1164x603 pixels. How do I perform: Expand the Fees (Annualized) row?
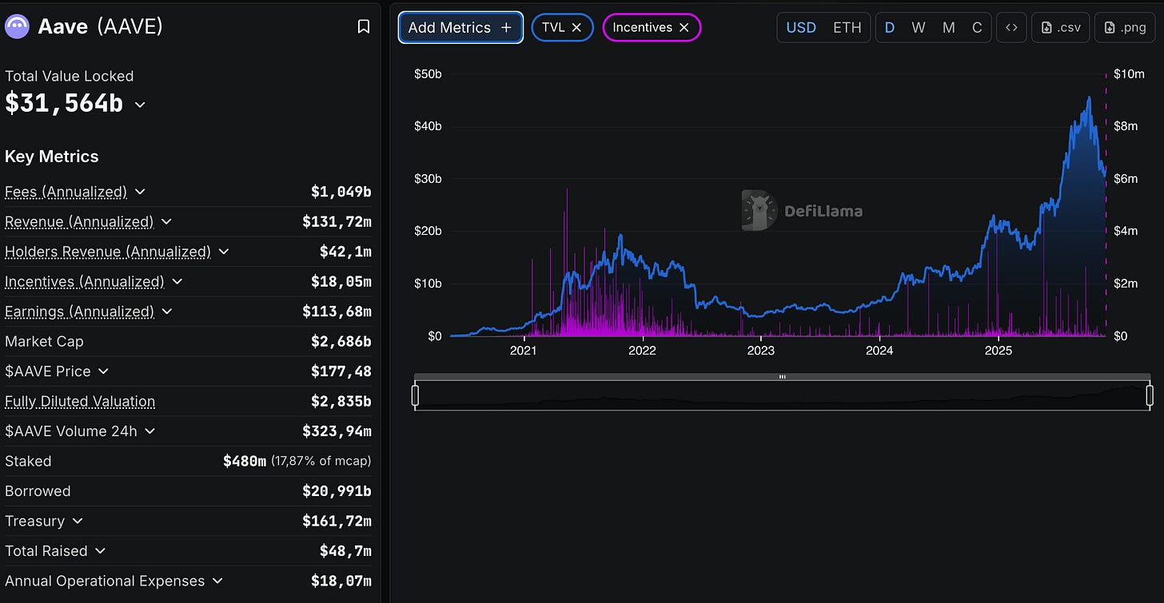[140, 192]
